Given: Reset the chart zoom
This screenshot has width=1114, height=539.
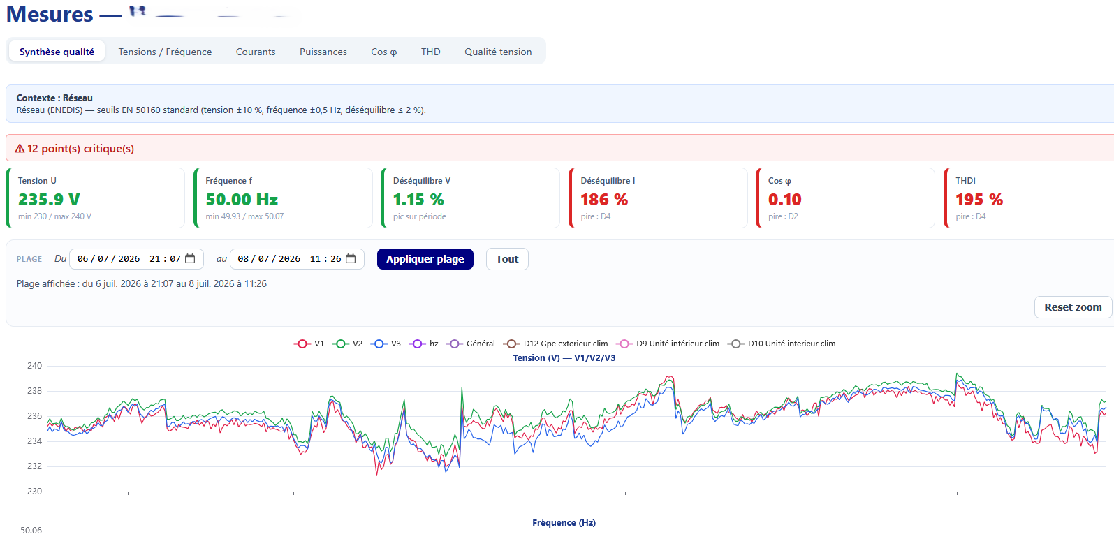Looking at the screenshot, I should [1073, 307].
